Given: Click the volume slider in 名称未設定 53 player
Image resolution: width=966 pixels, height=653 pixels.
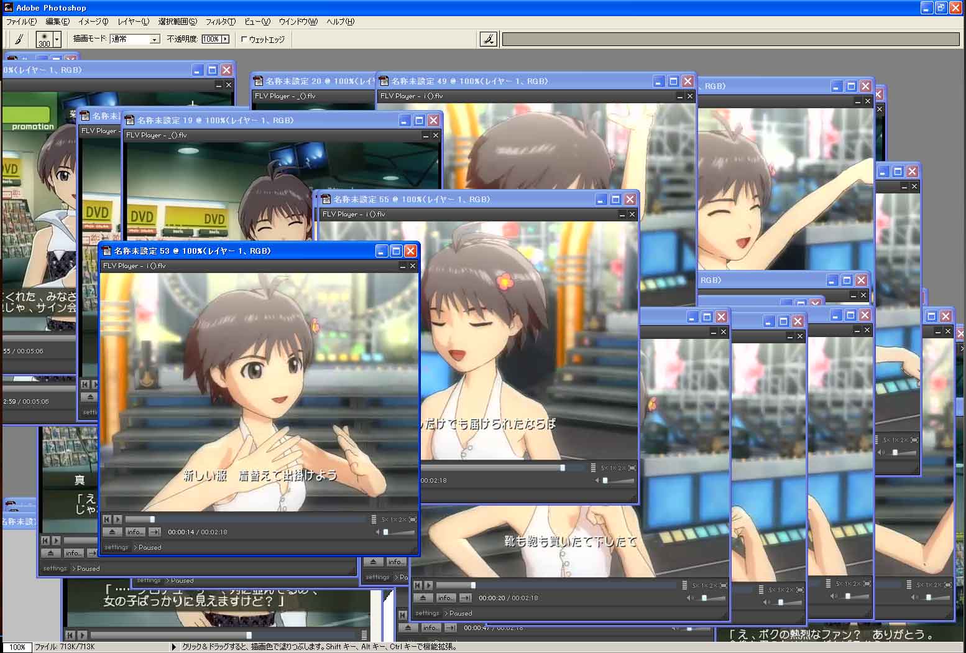Looking at the screenshot, I should pos(400,532).
